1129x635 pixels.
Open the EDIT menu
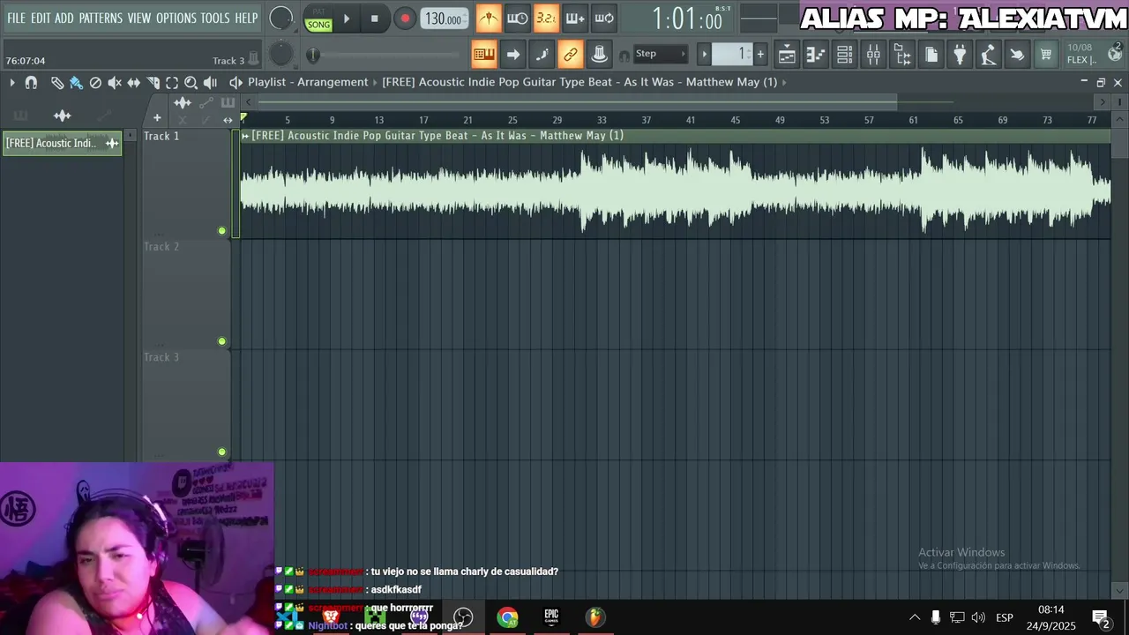pos(41,18)
